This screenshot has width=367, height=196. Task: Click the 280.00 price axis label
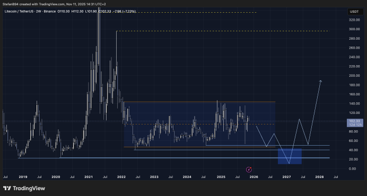point(354,39)
